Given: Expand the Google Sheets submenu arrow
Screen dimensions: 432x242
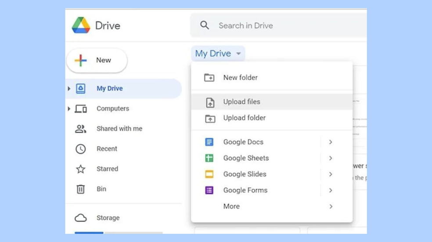Looking at the screenshot, I should (x=330, y=158).
